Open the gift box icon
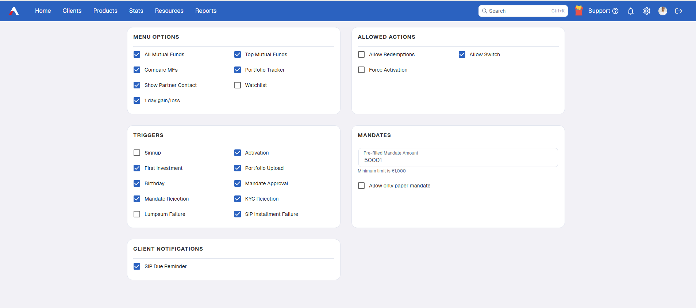 (579, 11)
